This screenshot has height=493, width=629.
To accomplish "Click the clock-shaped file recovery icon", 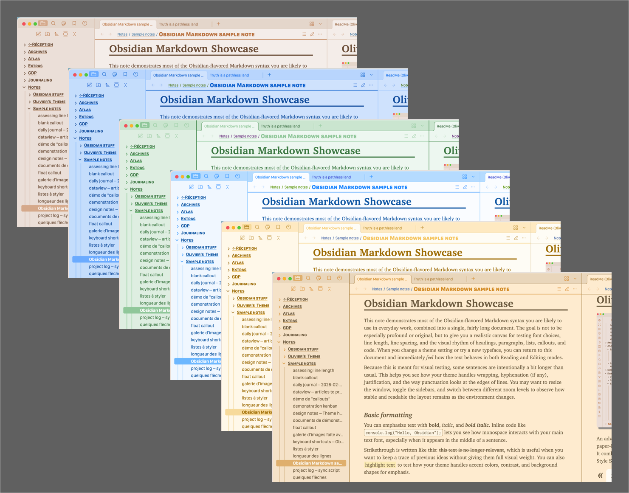I will pos(339,278).
